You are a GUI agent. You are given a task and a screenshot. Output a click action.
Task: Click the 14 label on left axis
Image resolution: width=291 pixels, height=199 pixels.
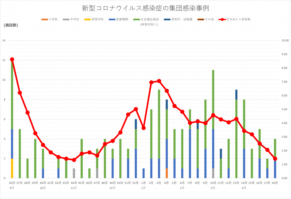click(4, 40)
